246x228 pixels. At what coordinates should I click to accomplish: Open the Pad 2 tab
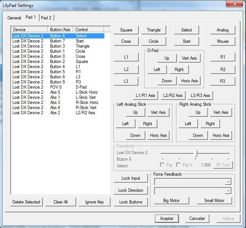point(46,18)
